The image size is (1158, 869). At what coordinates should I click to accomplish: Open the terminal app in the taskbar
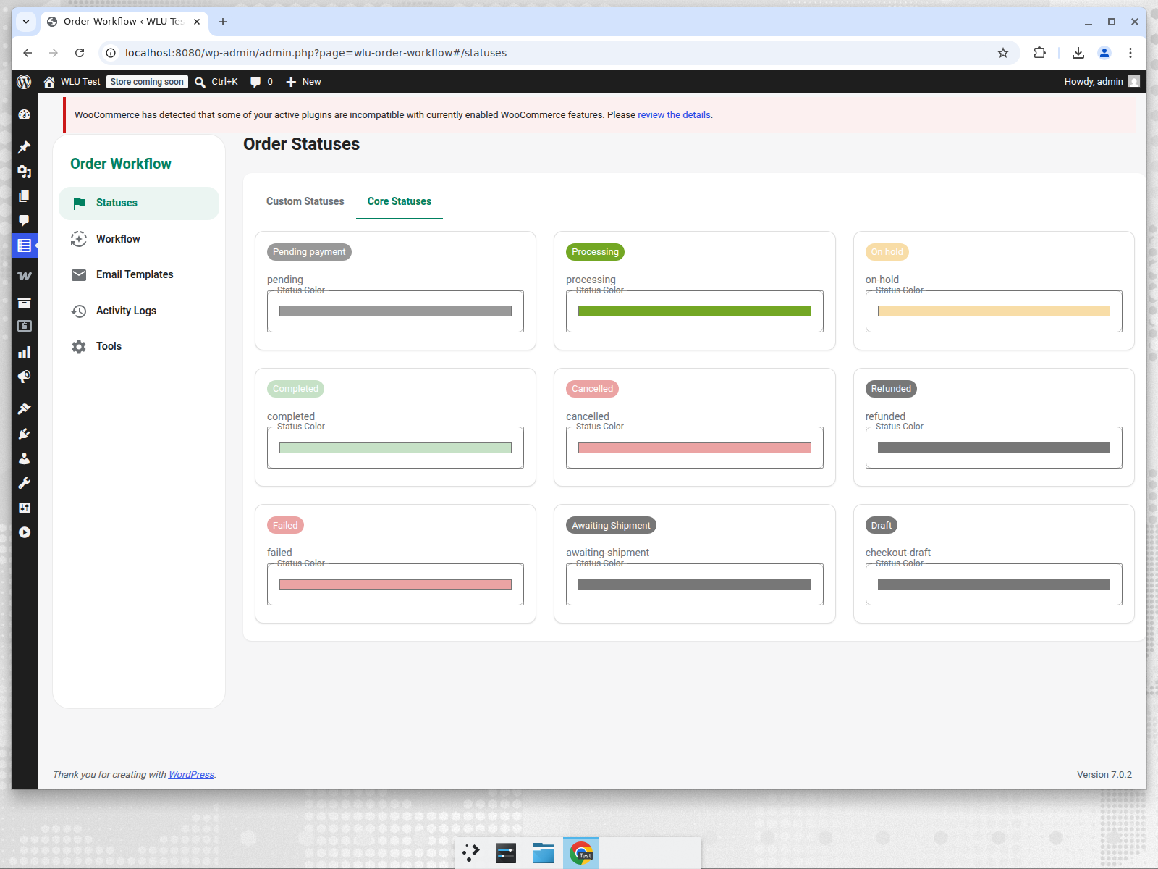506,854
